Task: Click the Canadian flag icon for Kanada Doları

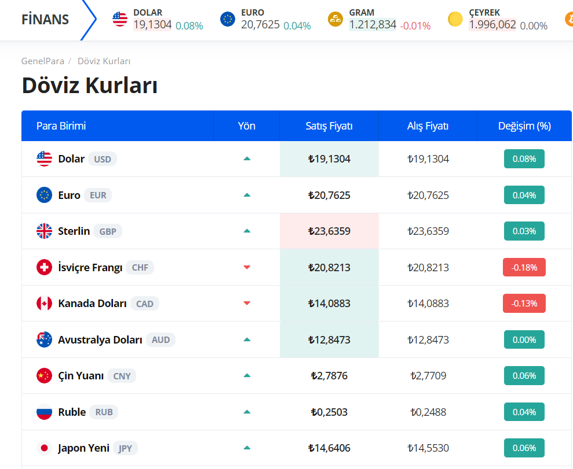Action: (44, 304)
